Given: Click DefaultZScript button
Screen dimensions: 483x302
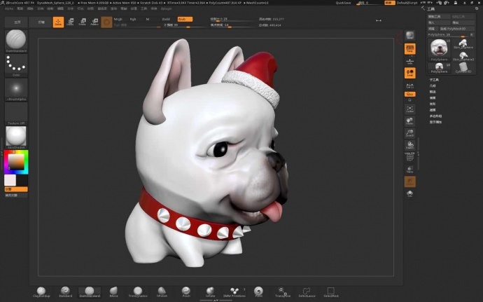Looking at the screenshot, I should (407, 3).
